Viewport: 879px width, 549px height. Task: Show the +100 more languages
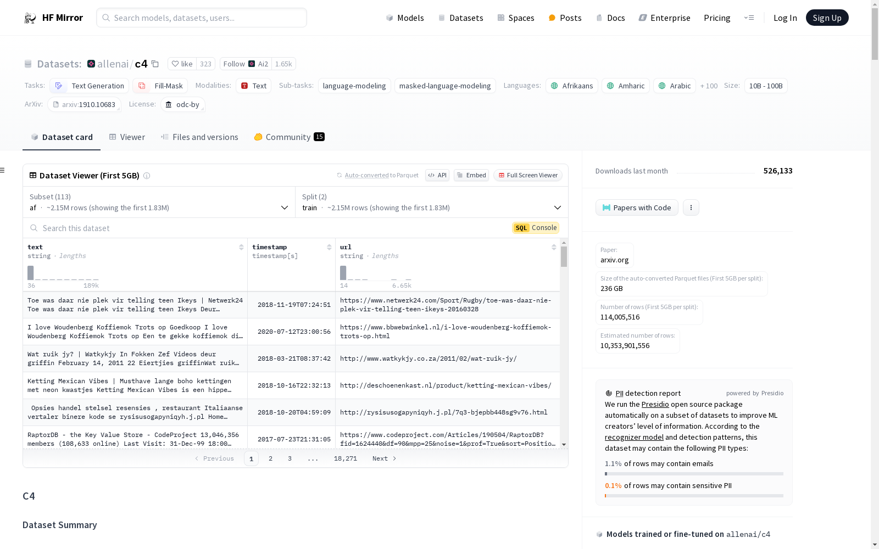tap(709, 86)
